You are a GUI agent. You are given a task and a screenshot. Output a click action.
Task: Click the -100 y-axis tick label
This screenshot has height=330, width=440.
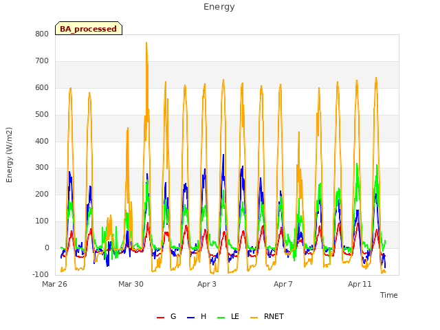[x=41, y=274]
